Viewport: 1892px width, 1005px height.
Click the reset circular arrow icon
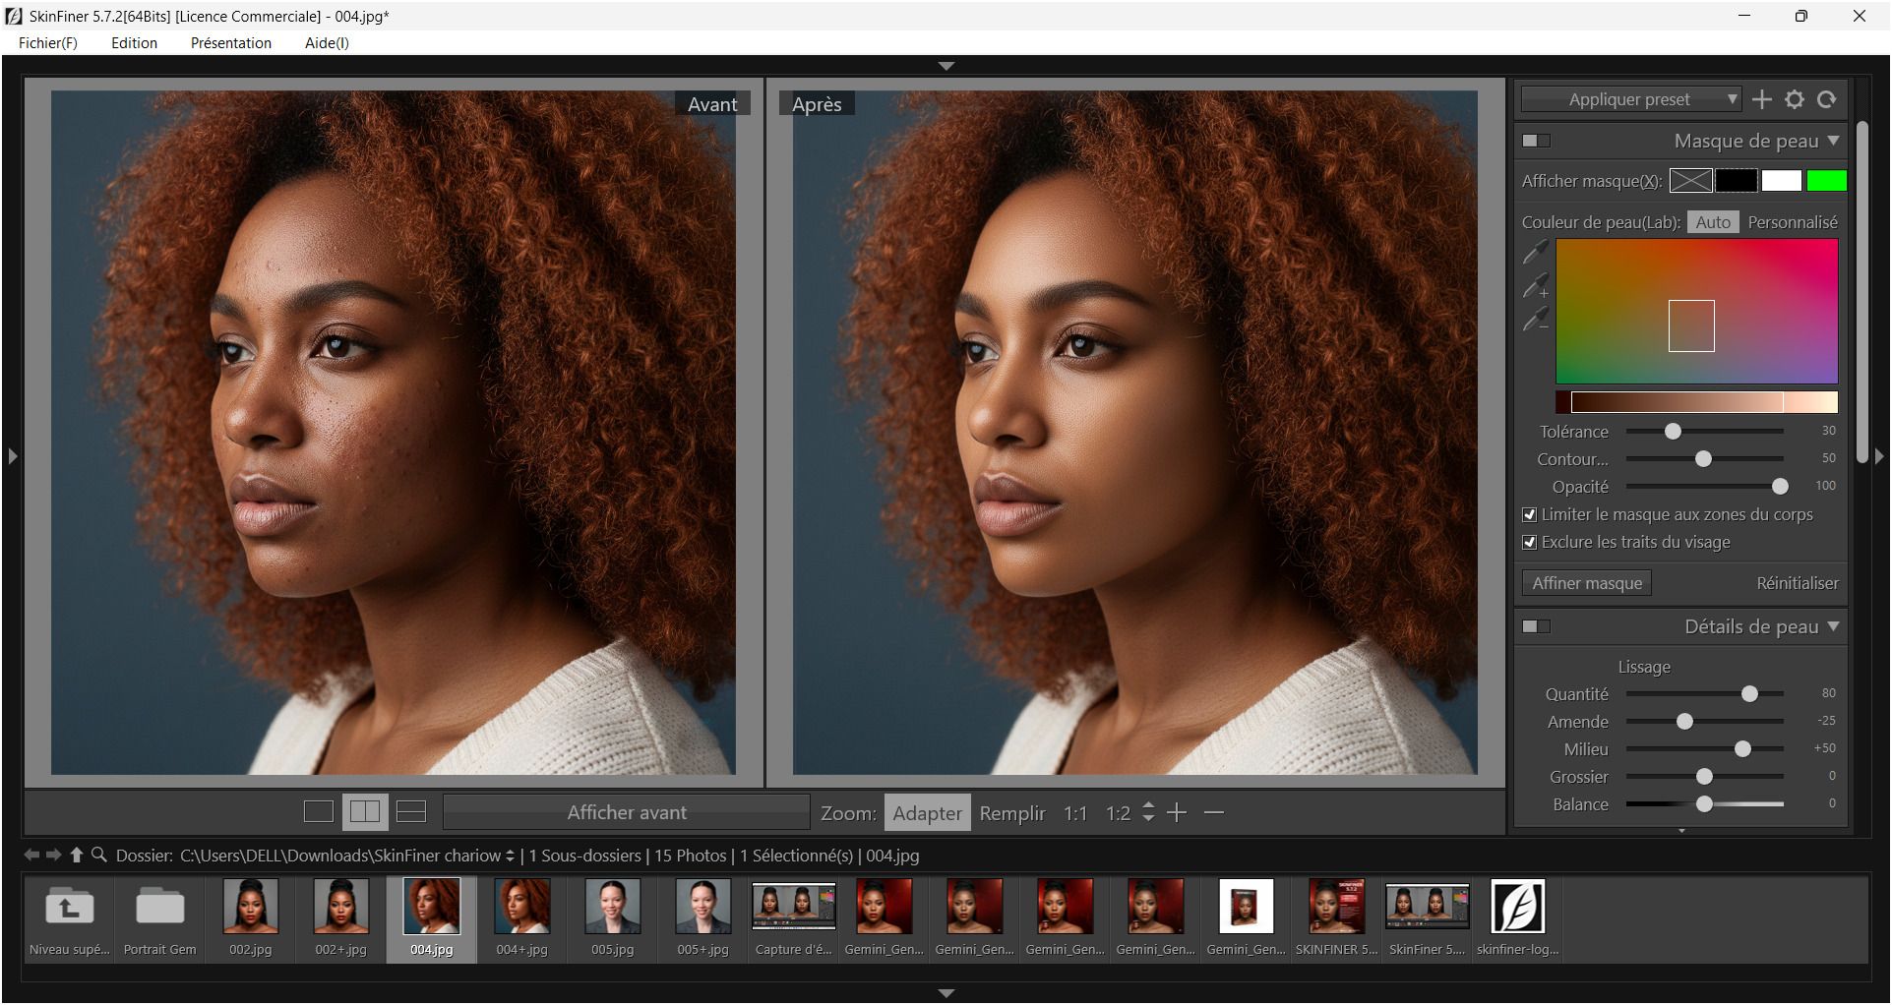pos(1827,99)
